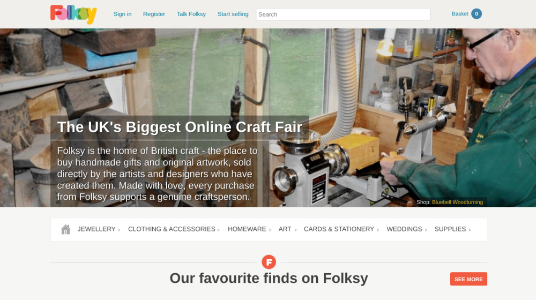
Task: Click the SEE MORE button
Action: 468,279
